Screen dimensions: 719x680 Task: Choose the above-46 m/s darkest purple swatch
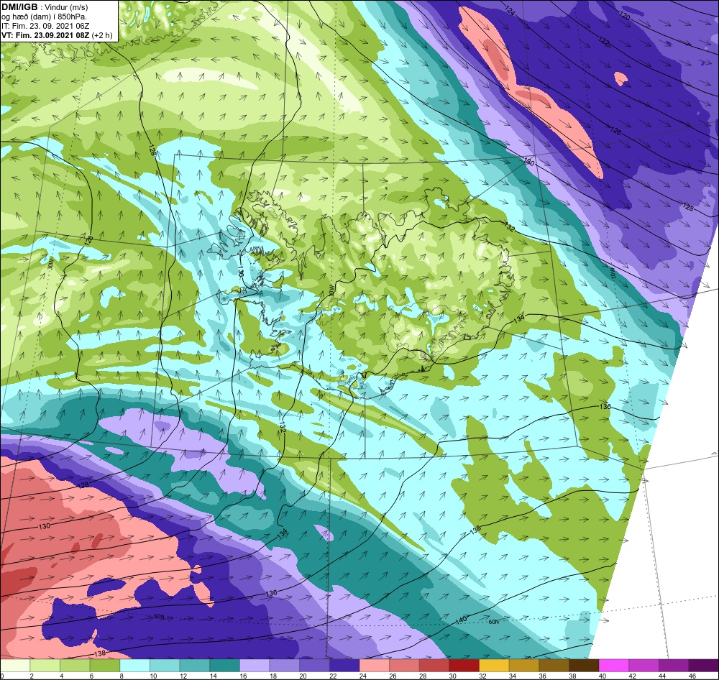coord(704,665)
